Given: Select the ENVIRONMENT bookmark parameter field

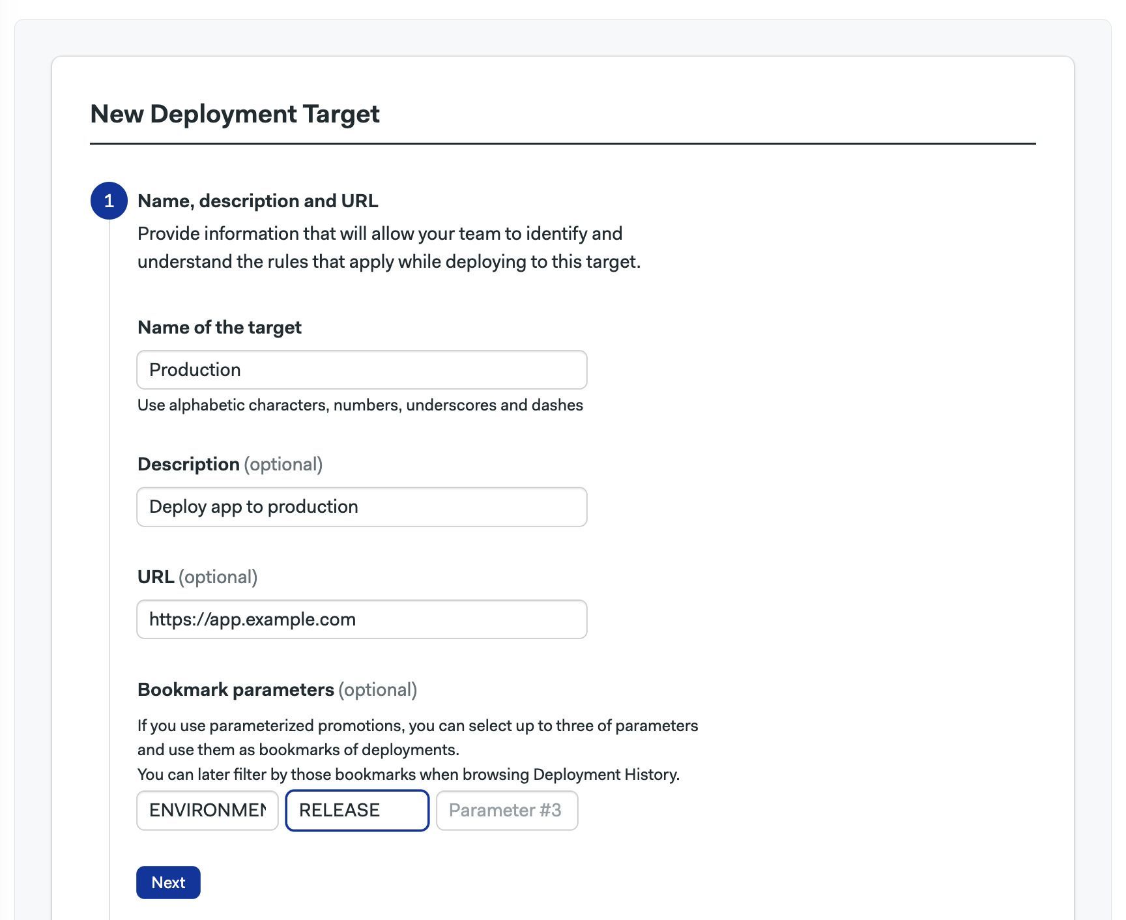Looking at the screenshot, I should click(x=207, y=811).
